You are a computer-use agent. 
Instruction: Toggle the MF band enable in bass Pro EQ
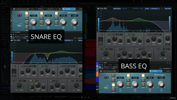coord(131,34)
